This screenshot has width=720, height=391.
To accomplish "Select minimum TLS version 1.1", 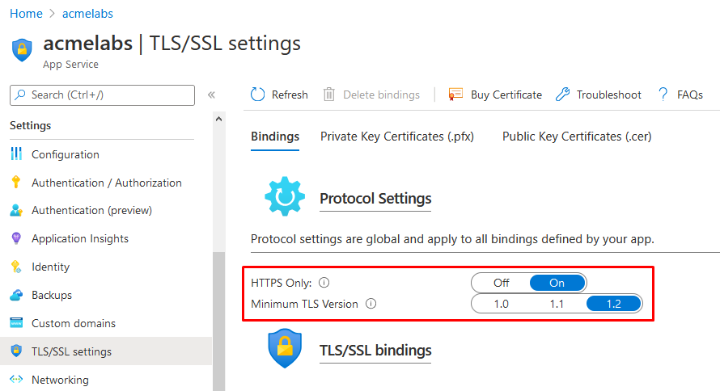I will click(x=557, y=304).
